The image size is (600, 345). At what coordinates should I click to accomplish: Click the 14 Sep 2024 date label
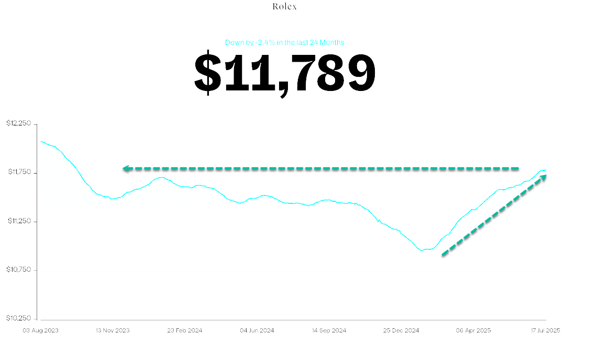pos(329,330)
